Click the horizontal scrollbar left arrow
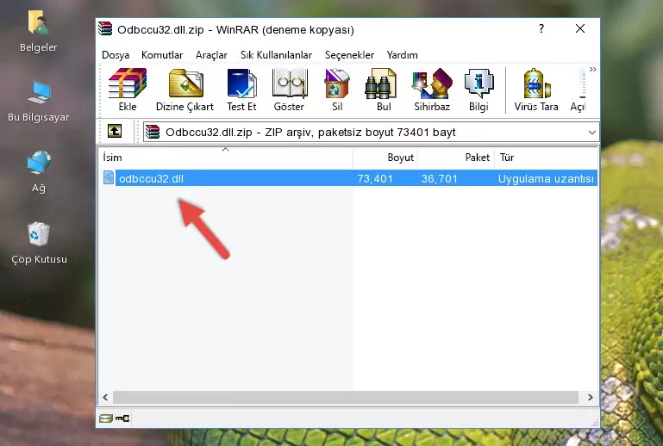Viewport: 663px width, 446px height. point(106,397)
